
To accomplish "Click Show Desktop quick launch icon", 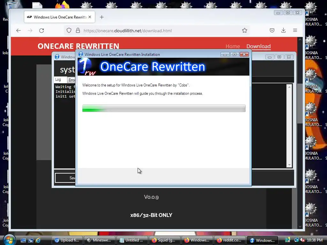I will 23,240.
